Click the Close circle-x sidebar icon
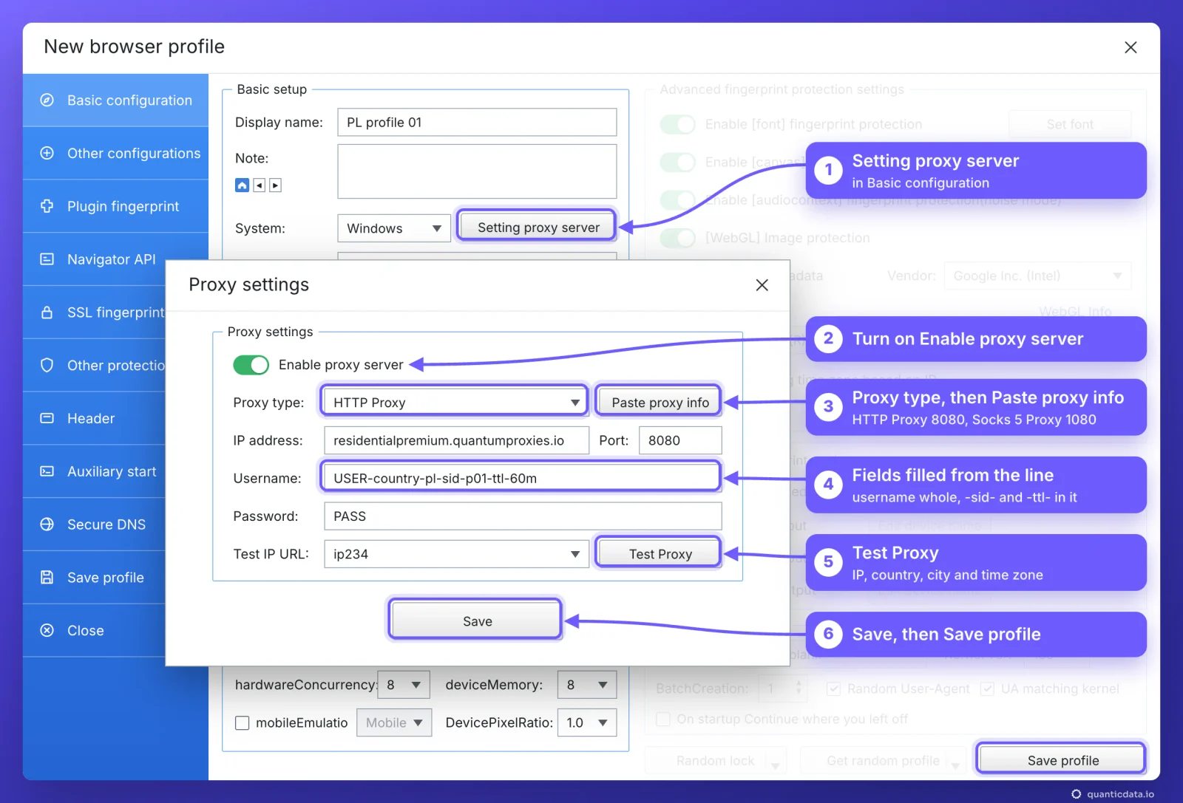 (47, 630)
